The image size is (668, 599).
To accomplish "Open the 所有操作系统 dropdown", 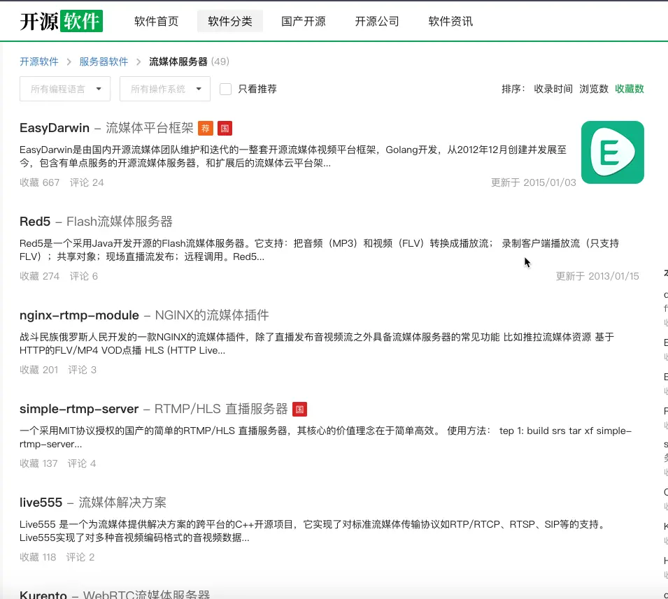I will click(165, 89).
